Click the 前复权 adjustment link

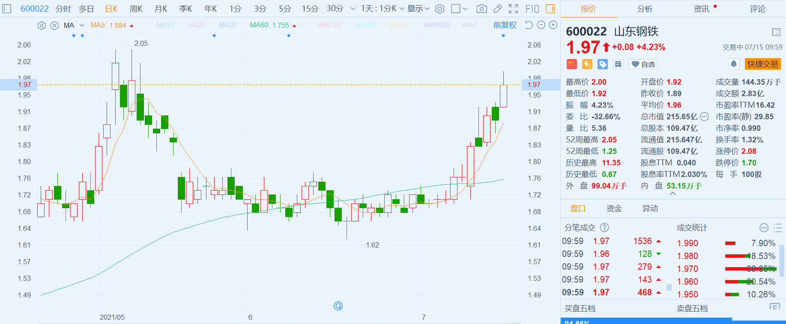505,25
